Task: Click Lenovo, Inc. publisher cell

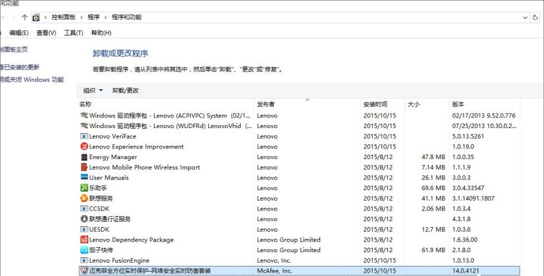Action: click(x=274, y=260)
